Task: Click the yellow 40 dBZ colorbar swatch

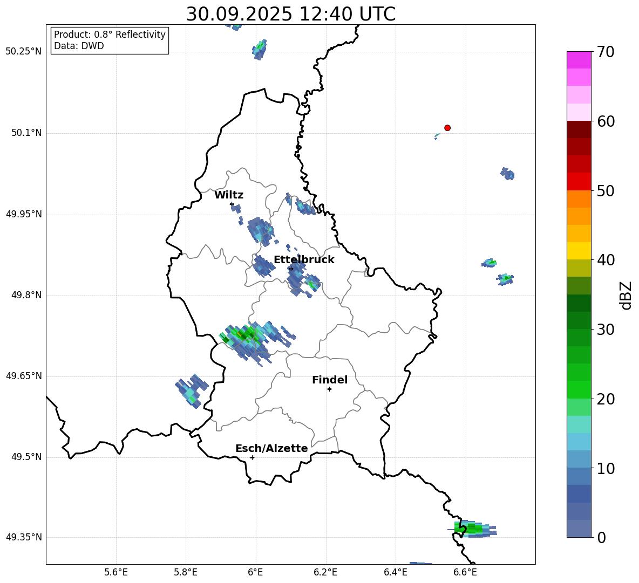Action: 579,251
